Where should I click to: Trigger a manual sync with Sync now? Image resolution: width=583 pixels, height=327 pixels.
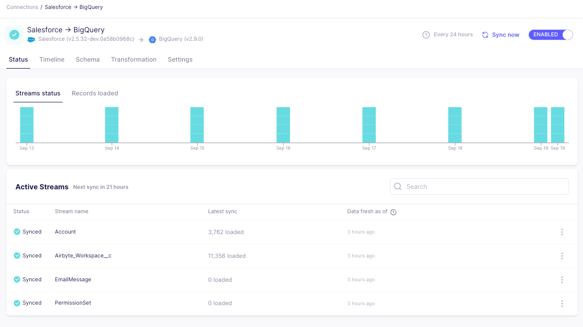pos(505,34)
